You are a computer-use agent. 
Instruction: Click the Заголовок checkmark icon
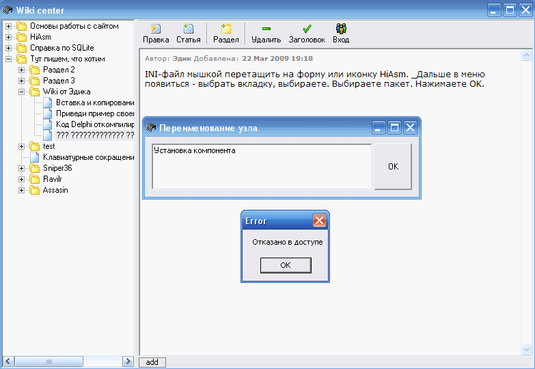307,29
